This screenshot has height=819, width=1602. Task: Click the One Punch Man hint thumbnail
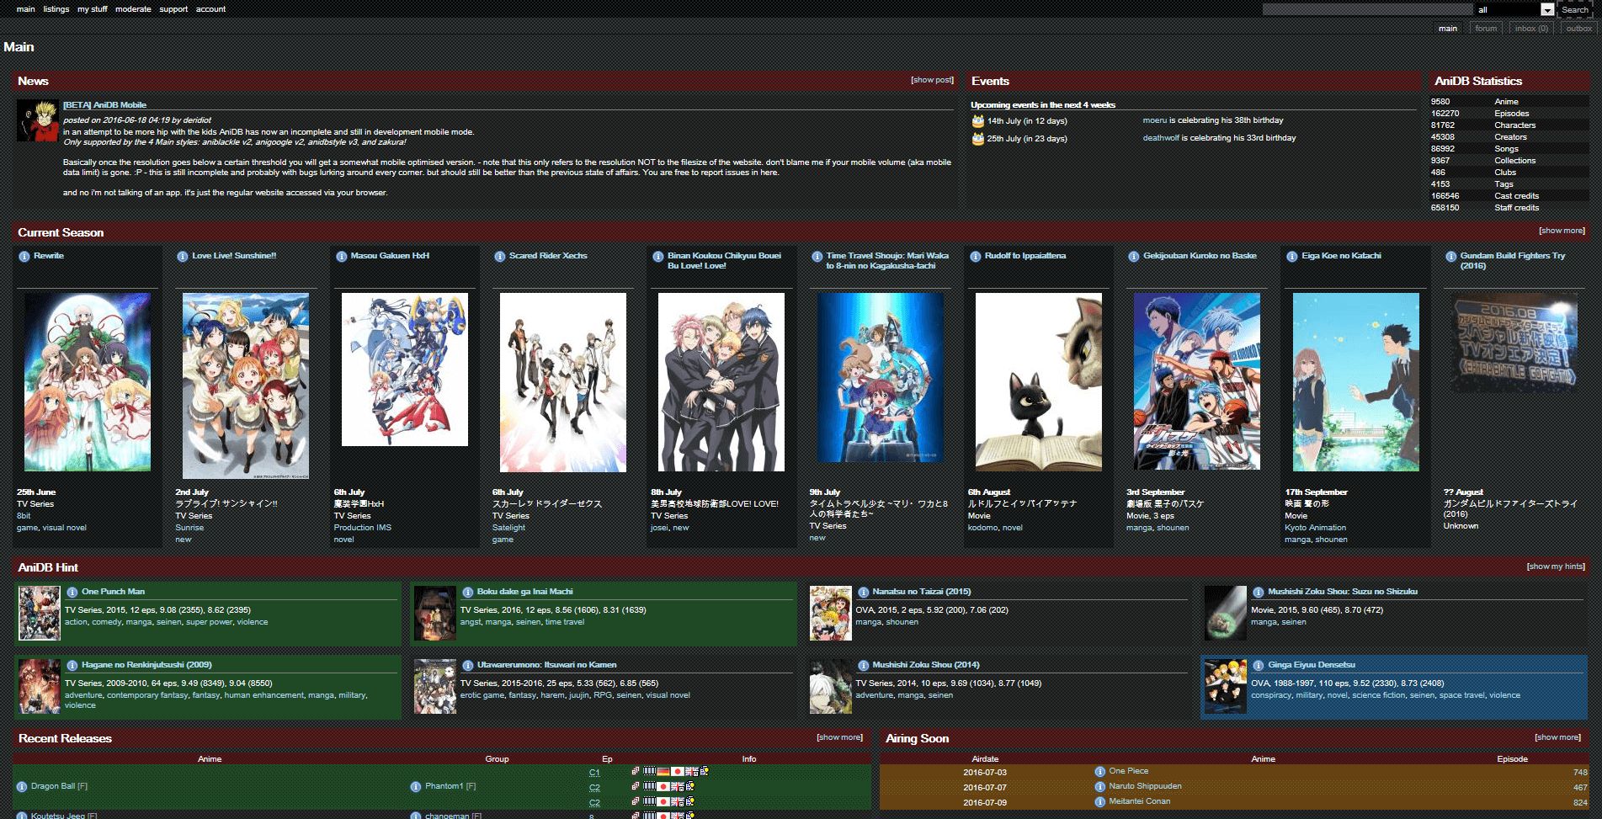40,614
